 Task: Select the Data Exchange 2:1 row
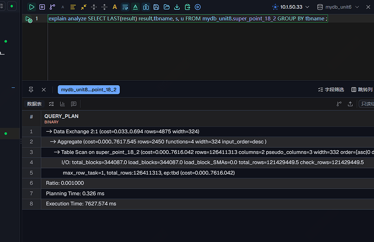(x=208, y=131)
